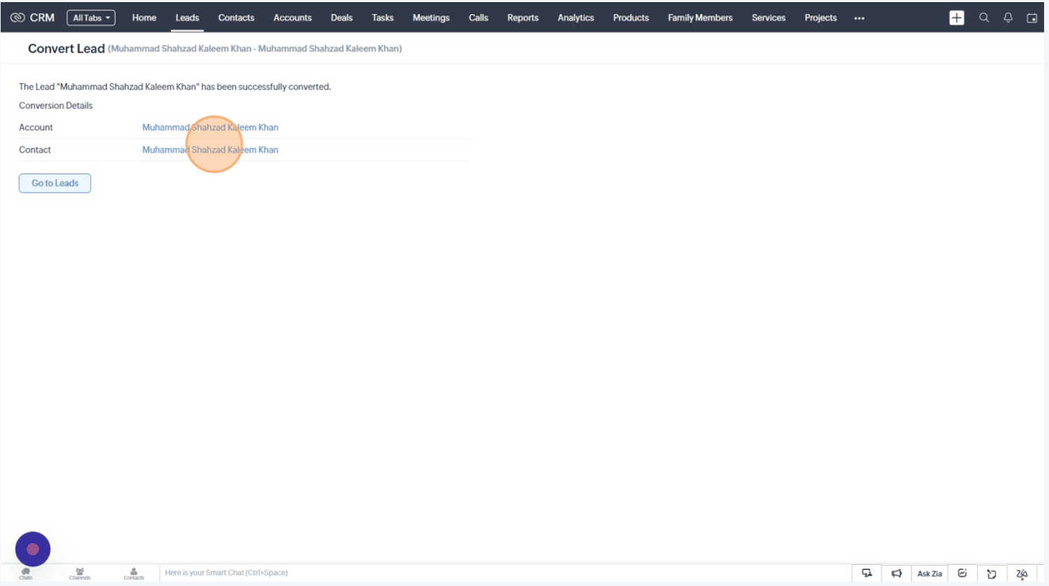
Task: Open Contacts in the bottom chat bar
Action: tap(134, 573)
